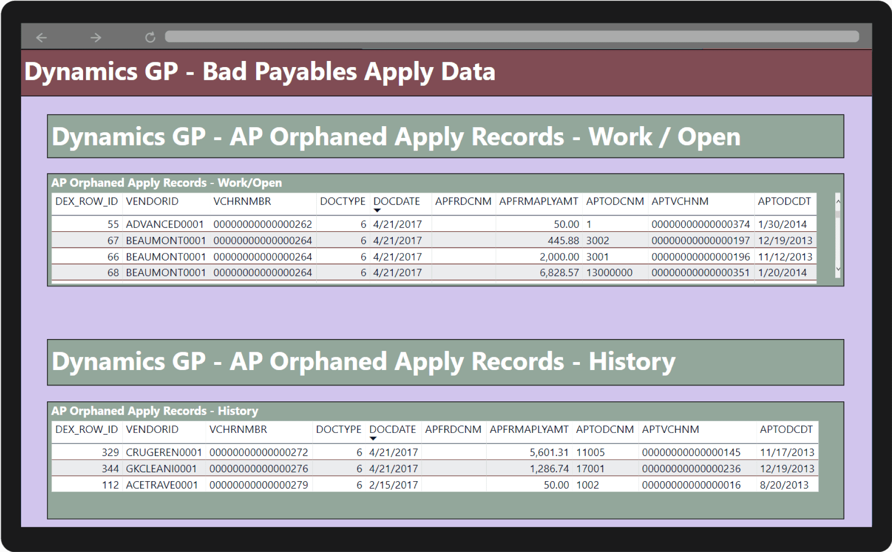Image resolution: width=892 pixels, height=552 pixels.
Task: Sort History table by DOCTYPE header
Action: coord(338,429)
